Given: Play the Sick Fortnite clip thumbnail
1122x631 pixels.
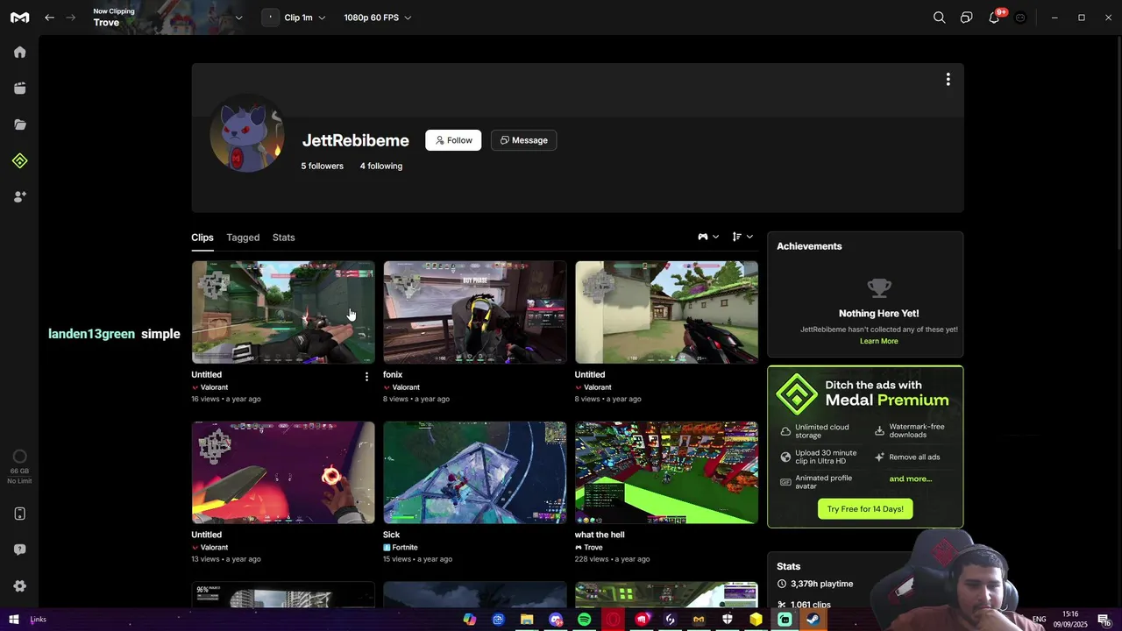Looking at the screenshot, I should (x=475, y=472).
